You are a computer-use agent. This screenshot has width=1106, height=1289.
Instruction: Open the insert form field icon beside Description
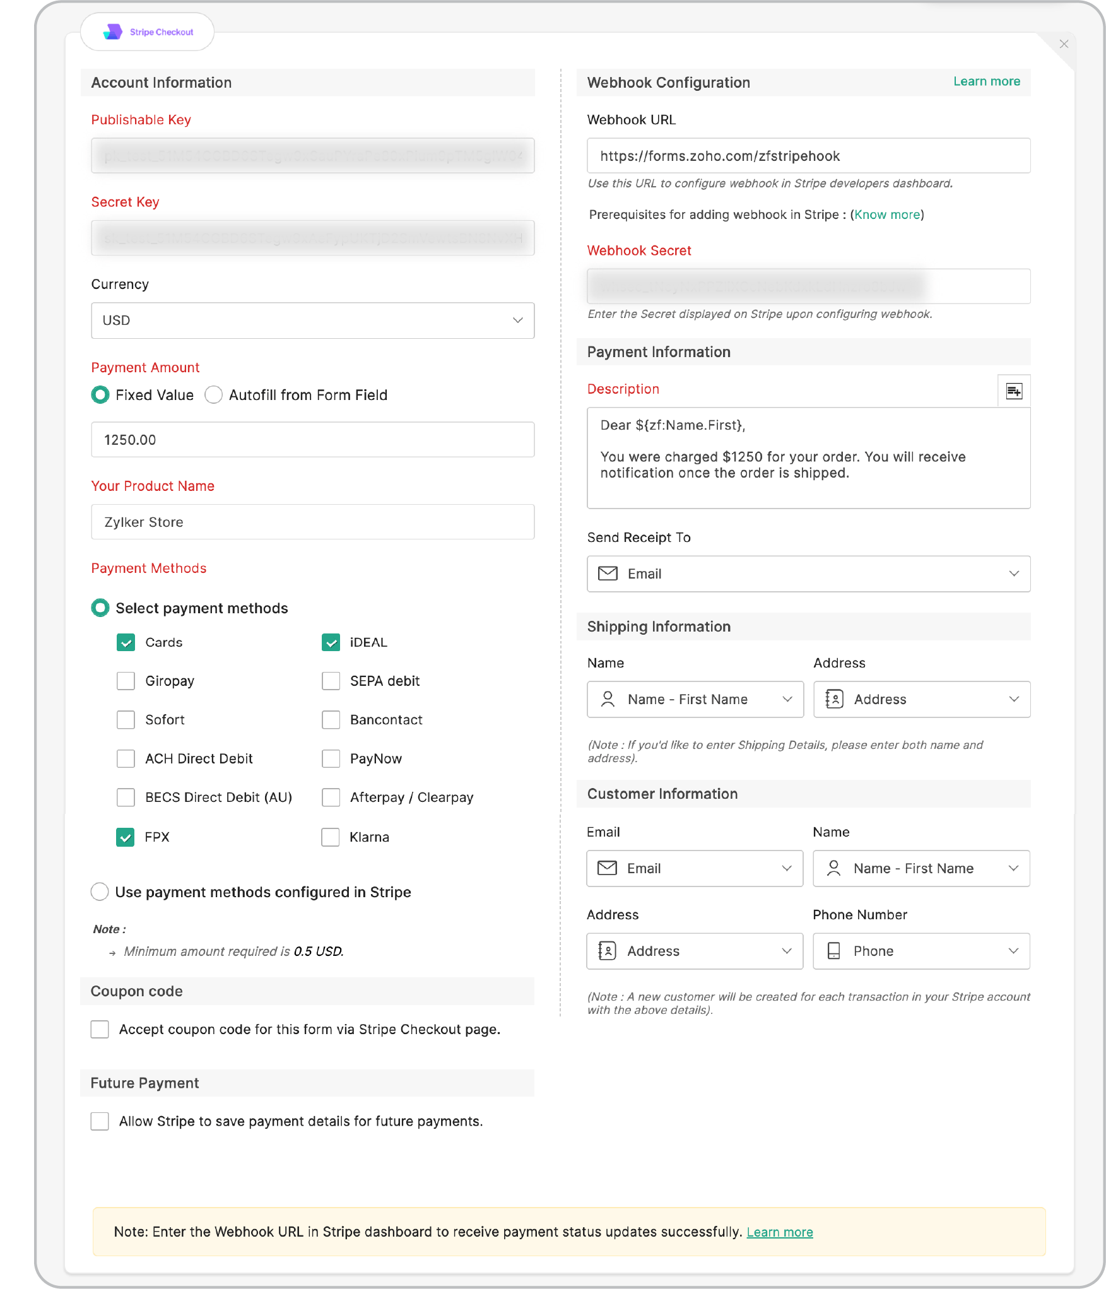click(x=1014, y=391)
